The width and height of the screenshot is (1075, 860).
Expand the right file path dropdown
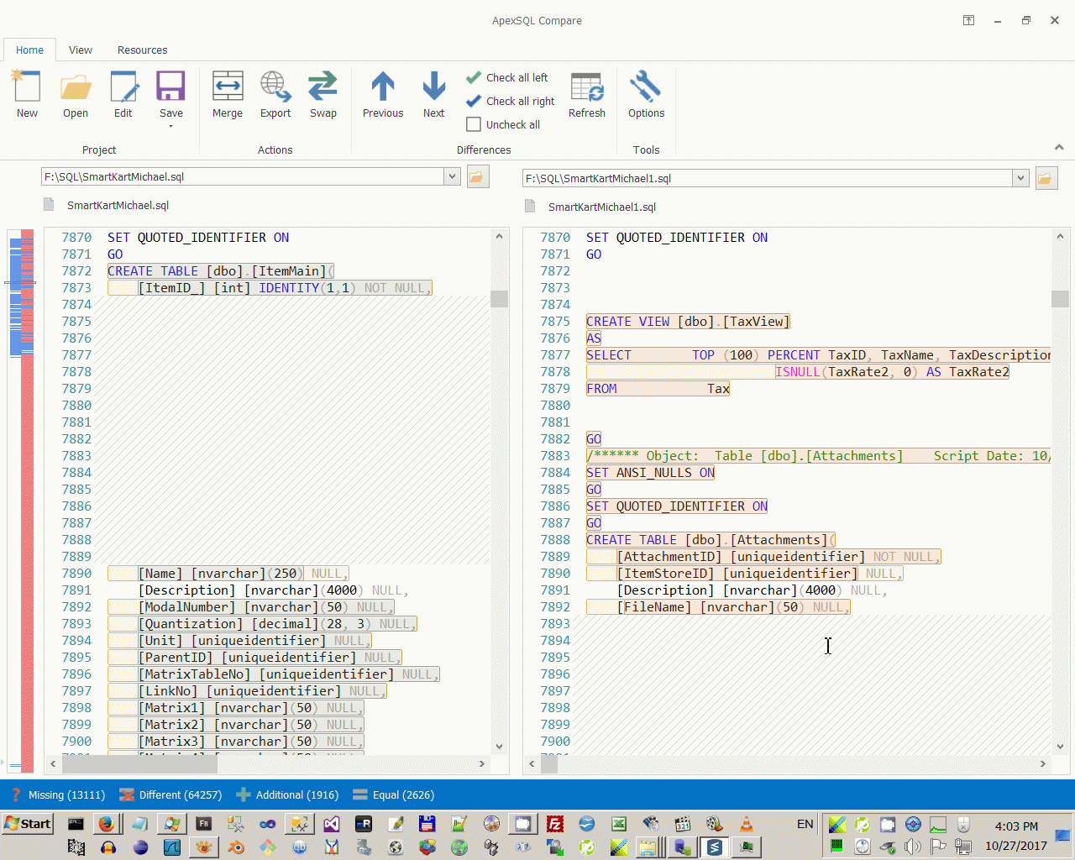tap(1020, 178)
